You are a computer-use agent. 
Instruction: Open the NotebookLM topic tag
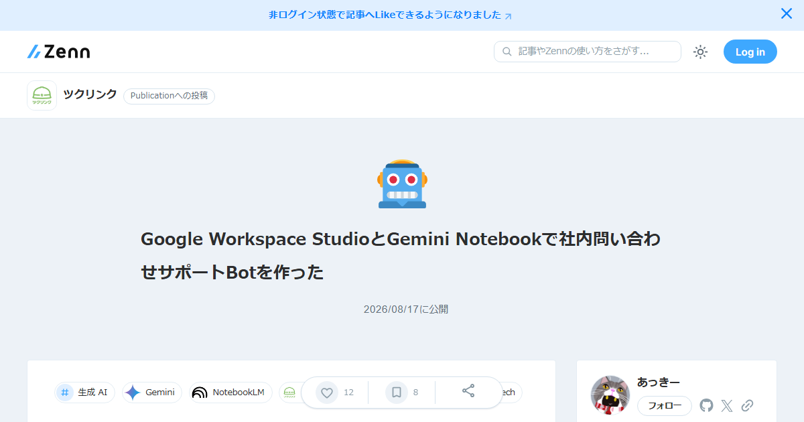[x=230, y=393]
